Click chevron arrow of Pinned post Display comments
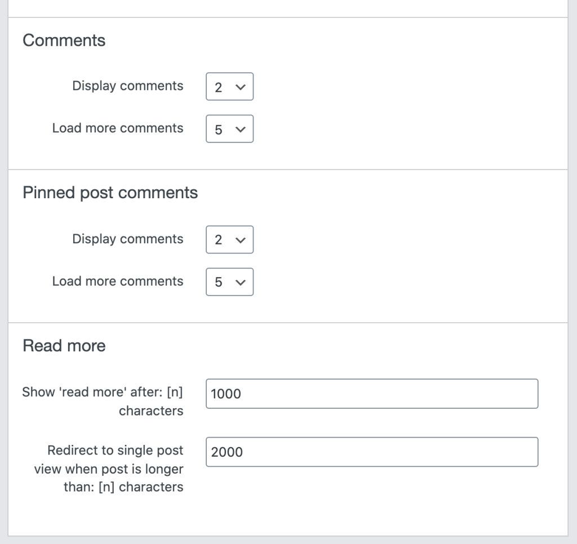The height and width of the screenshot is (544, 577). (x=240, y=240)
